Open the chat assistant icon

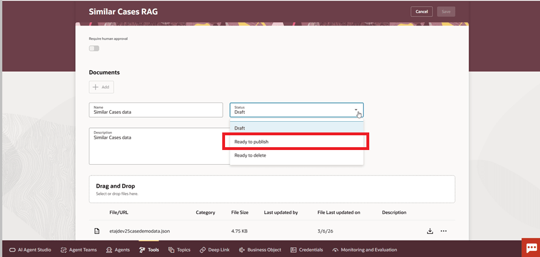[x=531, y=247]
